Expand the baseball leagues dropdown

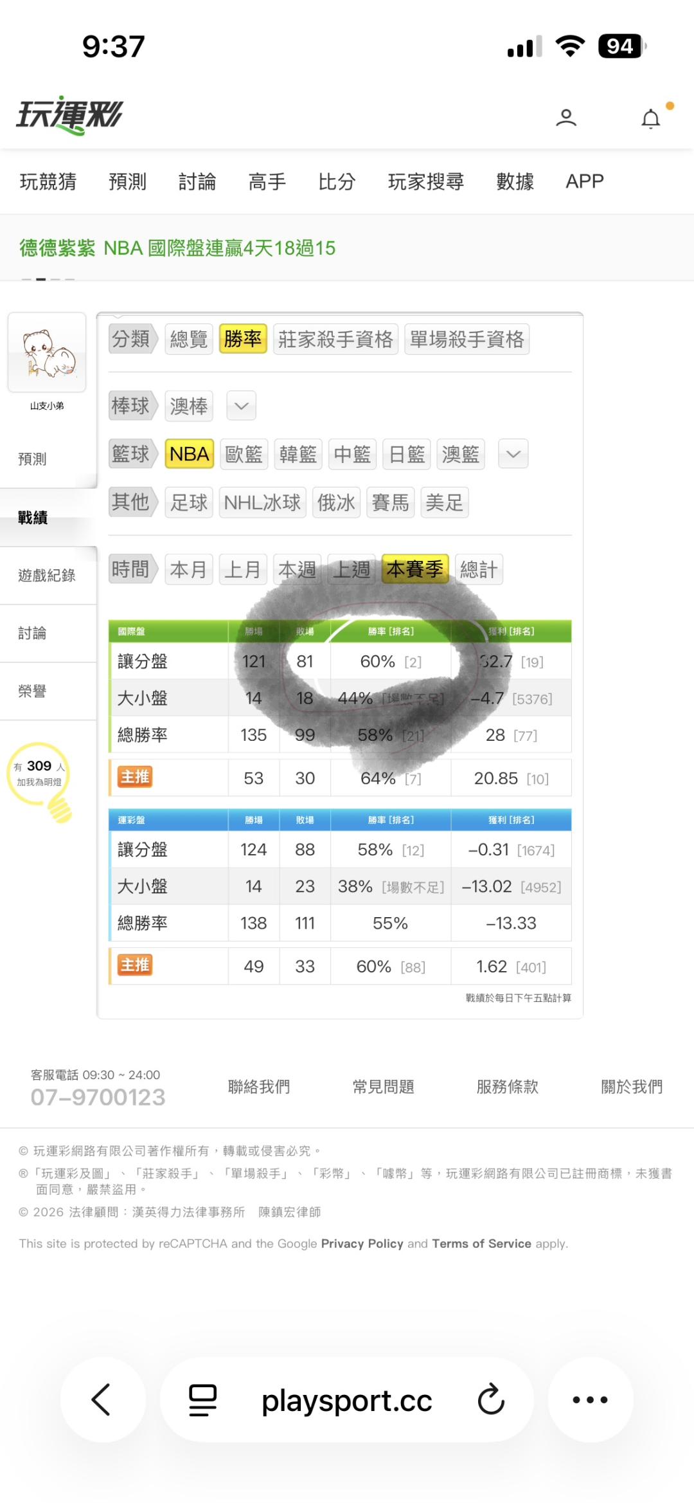pos(242,406)
